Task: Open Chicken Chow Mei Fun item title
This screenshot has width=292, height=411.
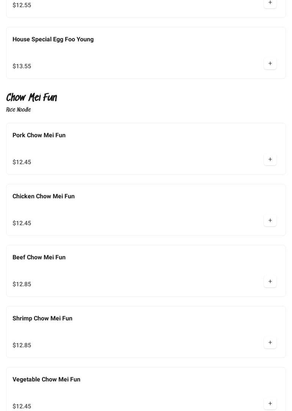Action: [44, 196]
